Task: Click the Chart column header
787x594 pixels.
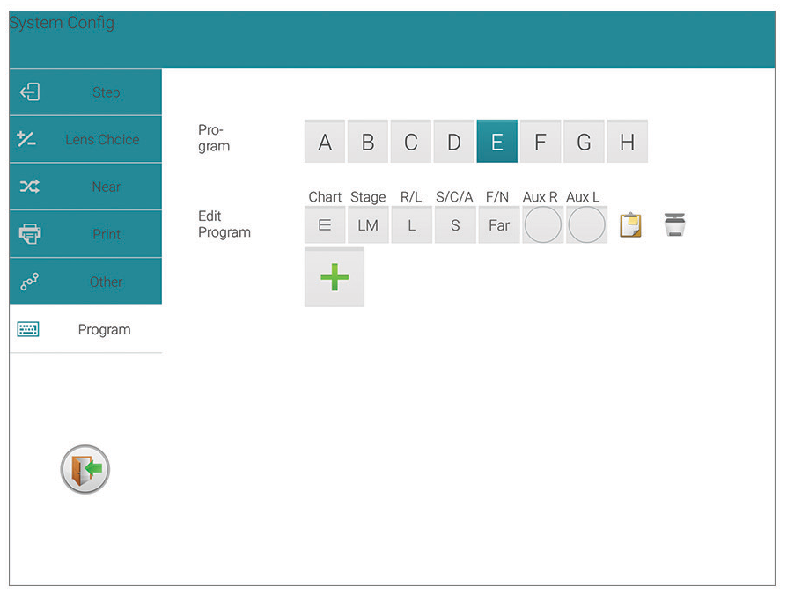Action: pos(325,196)
